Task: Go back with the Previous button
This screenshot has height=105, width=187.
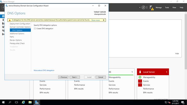Action: [63, 77]
